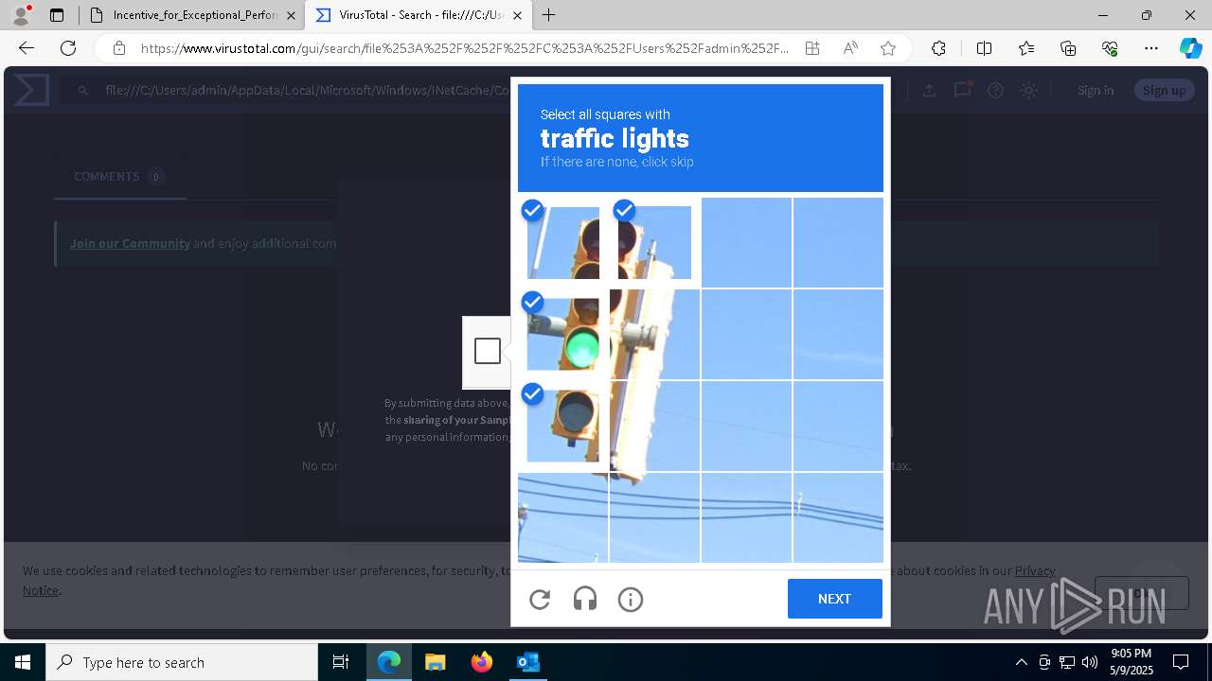The width and height of the screenshot is (1212, 681).
Task: Switch to VirusTotal Search tab
Action: (420, 15)
